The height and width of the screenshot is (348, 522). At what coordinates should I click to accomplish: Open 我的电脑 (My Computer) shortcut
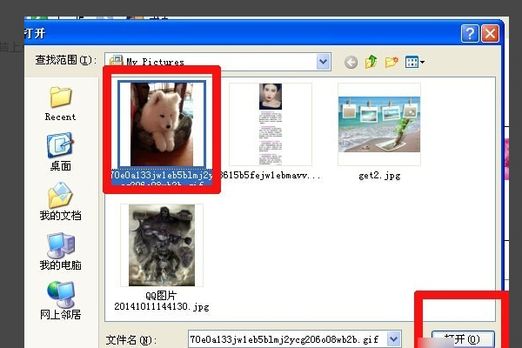pyautogui.click(x=60, y=251)
